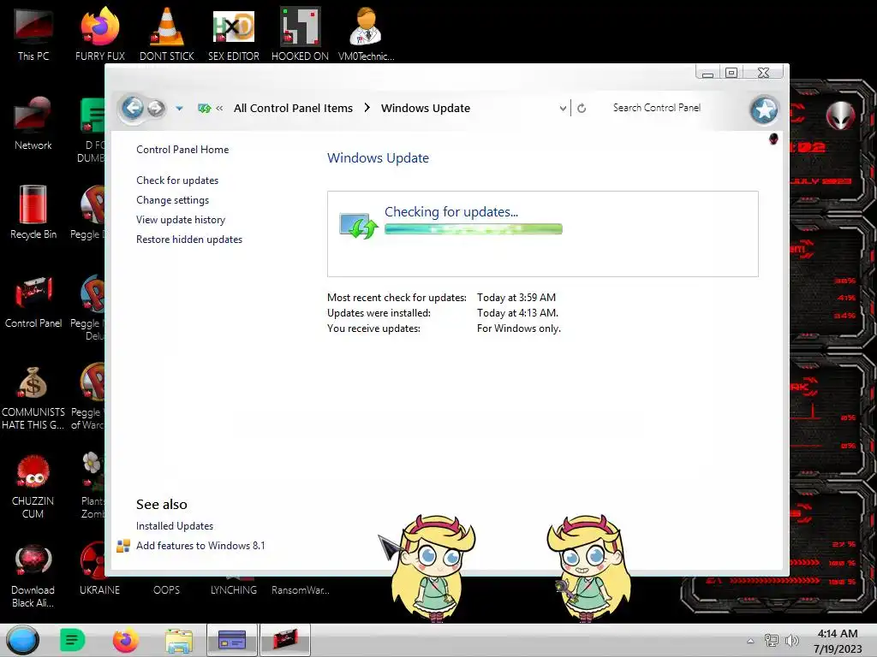Click the left Star Butterfly desktop character
877x657 pixels.
pyautogui.click(x=433, y=569)
